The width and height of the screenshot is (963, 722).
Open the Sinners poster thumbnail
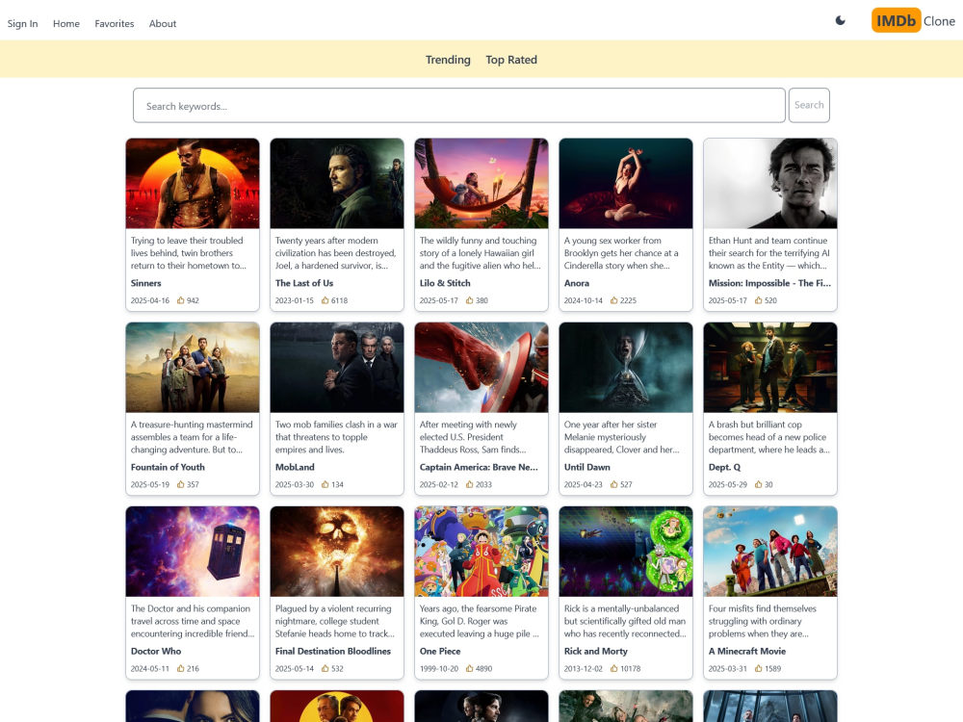[193, 184]
